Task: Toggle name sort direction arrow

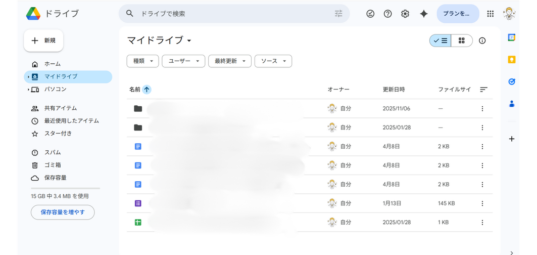Action: 147,90
